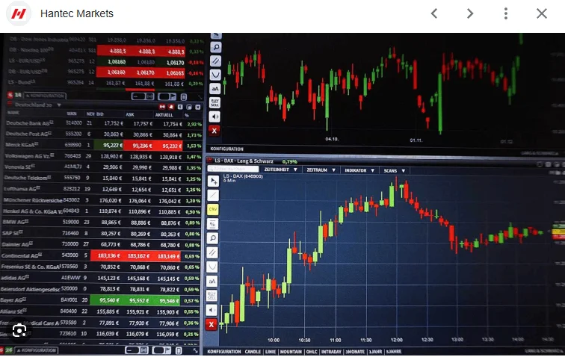The image size is (565, 357).
Task: Click the magnifier zoom tool in upper chart
Action: click(x=215, y=47)
